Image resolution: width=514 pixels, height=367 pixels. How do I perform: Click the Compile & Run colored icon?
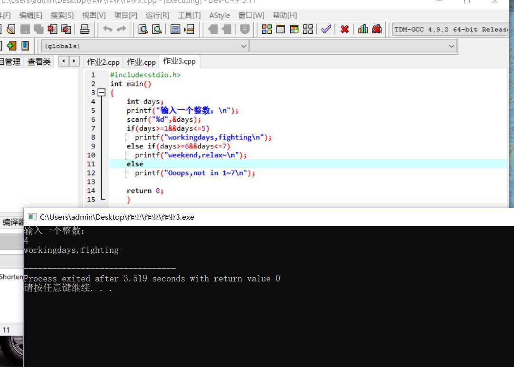pos(295,29)
